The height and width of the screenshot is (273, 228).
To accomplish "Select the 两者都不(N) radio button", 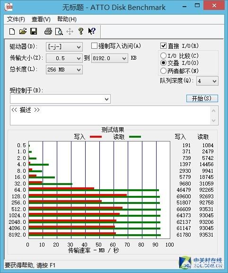I will click(163, 70).
